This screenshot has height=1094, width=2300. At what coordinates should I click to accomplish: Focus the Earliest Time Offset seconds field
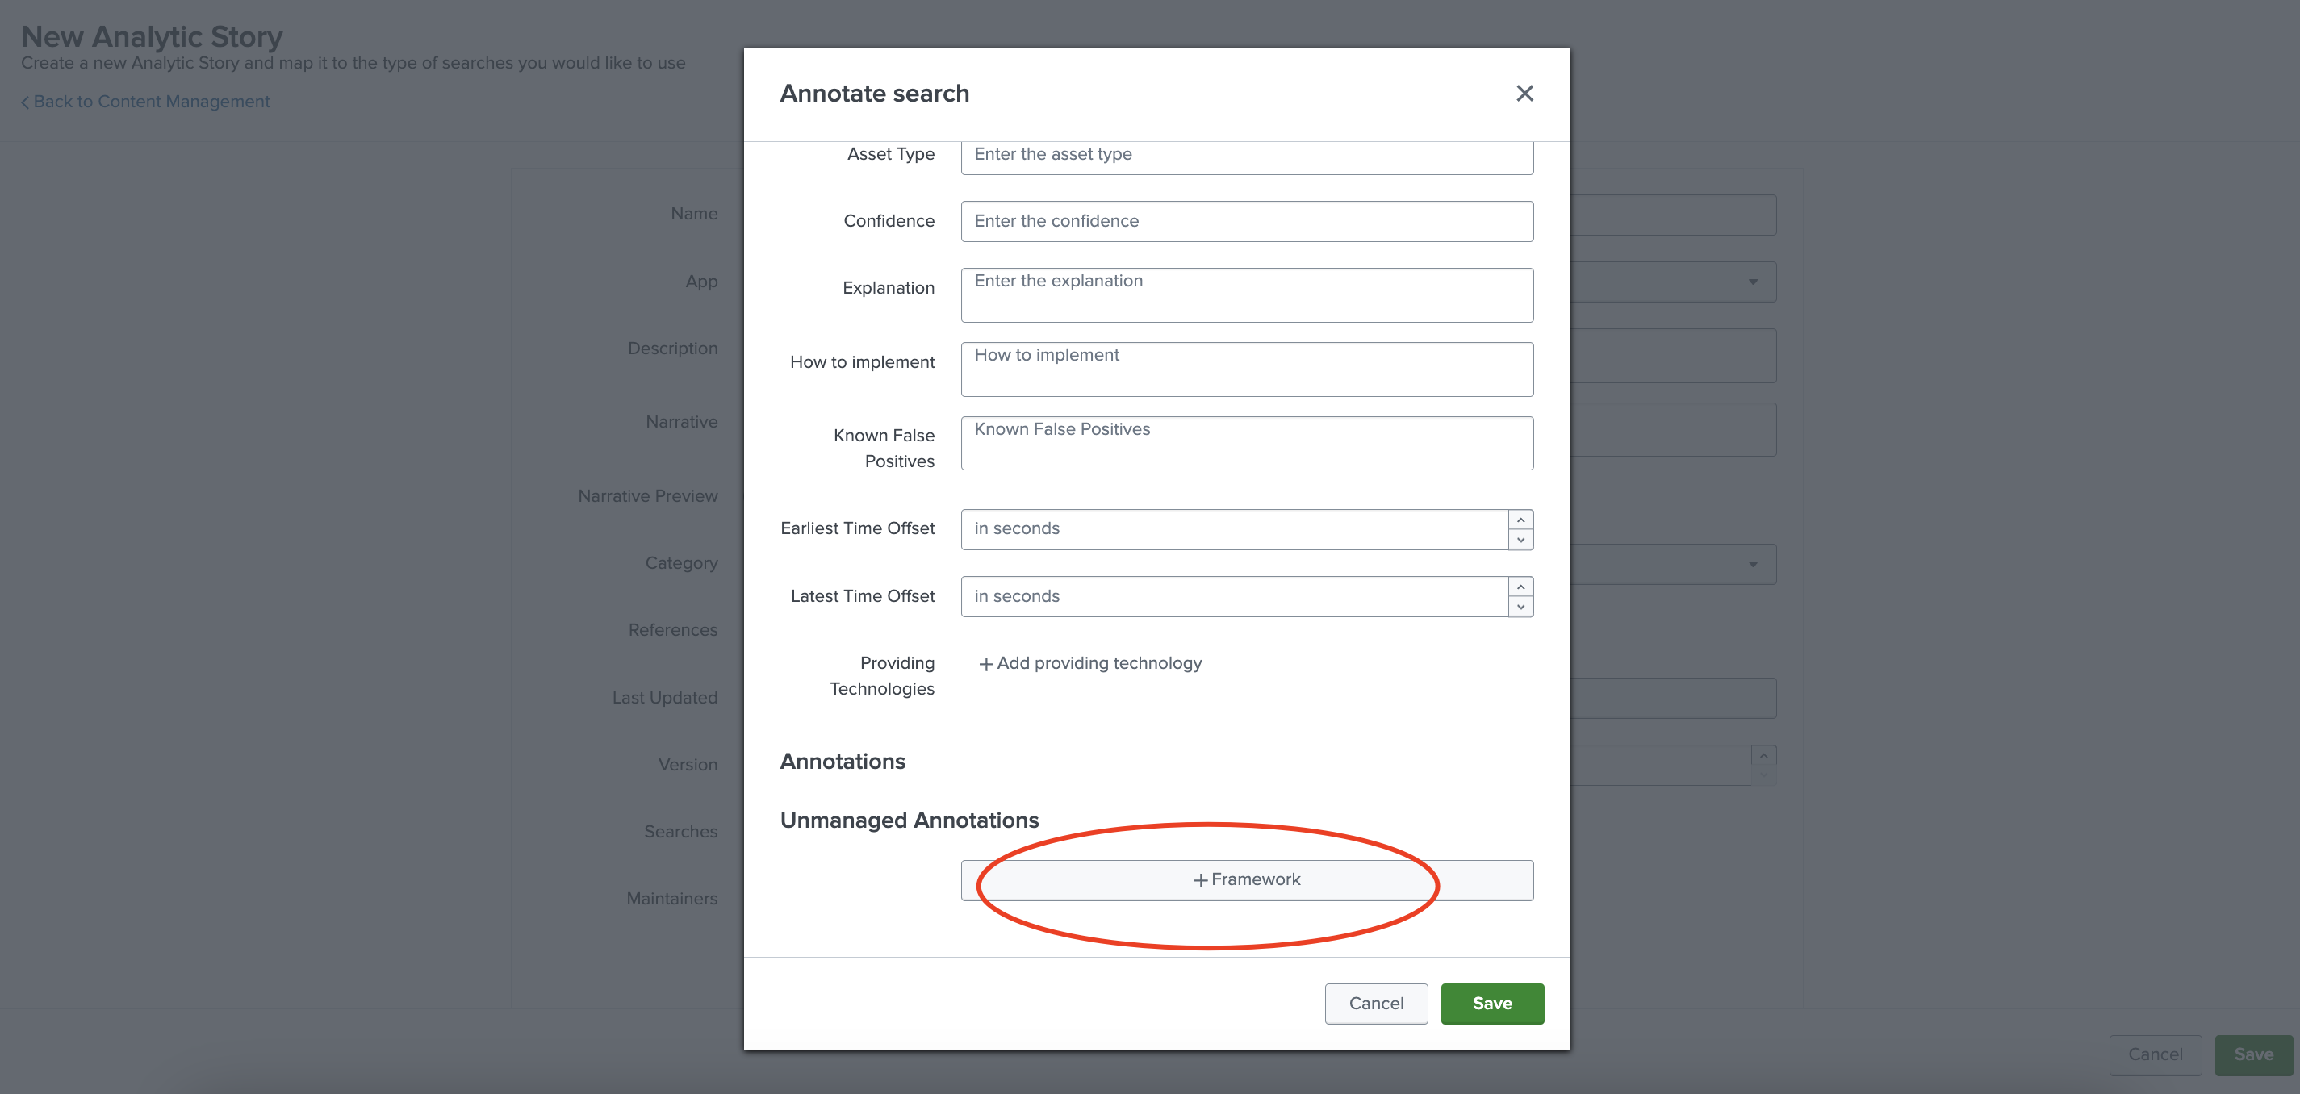[1234, 529]
